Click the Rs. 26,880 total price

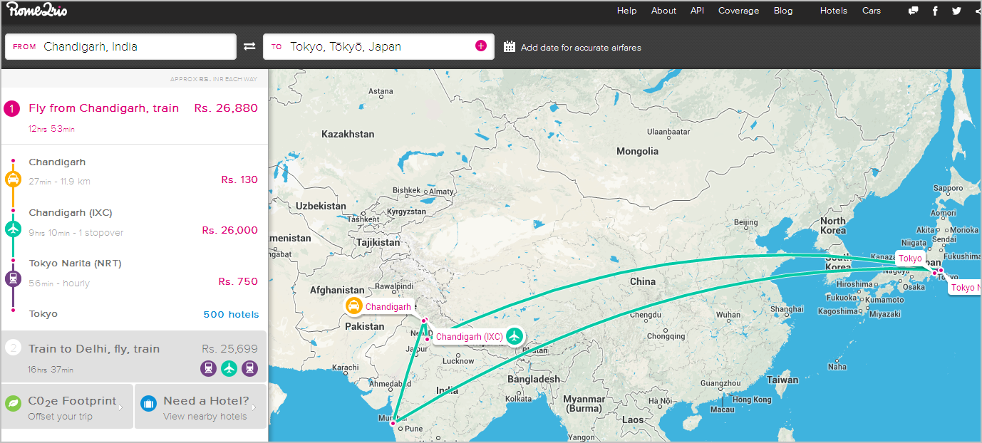(x=226, y=108)
